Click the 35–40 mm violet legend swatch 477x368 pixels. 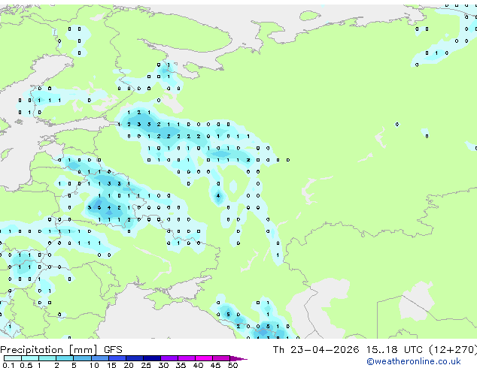pyautogui.click(x=186, y=358)
